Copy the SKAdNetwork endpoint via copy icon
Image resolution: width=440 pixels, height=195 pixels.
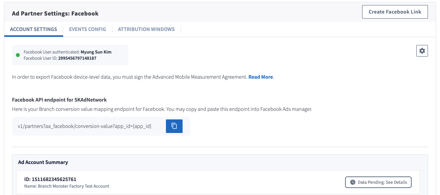click(x=174, y=126)
